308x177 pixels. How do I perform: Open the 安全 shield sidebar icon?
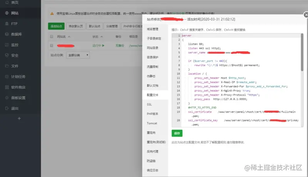(7, 55)
